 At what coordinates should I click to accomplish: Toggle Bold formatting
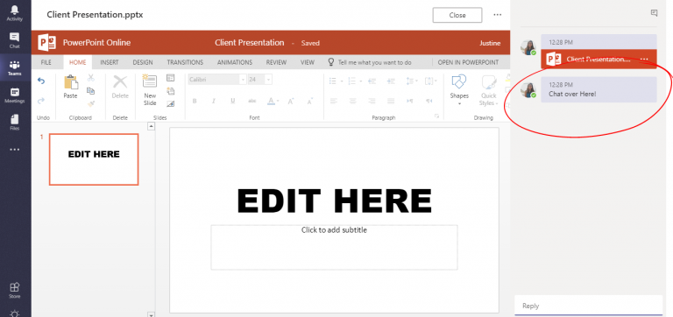click(195, 101)
